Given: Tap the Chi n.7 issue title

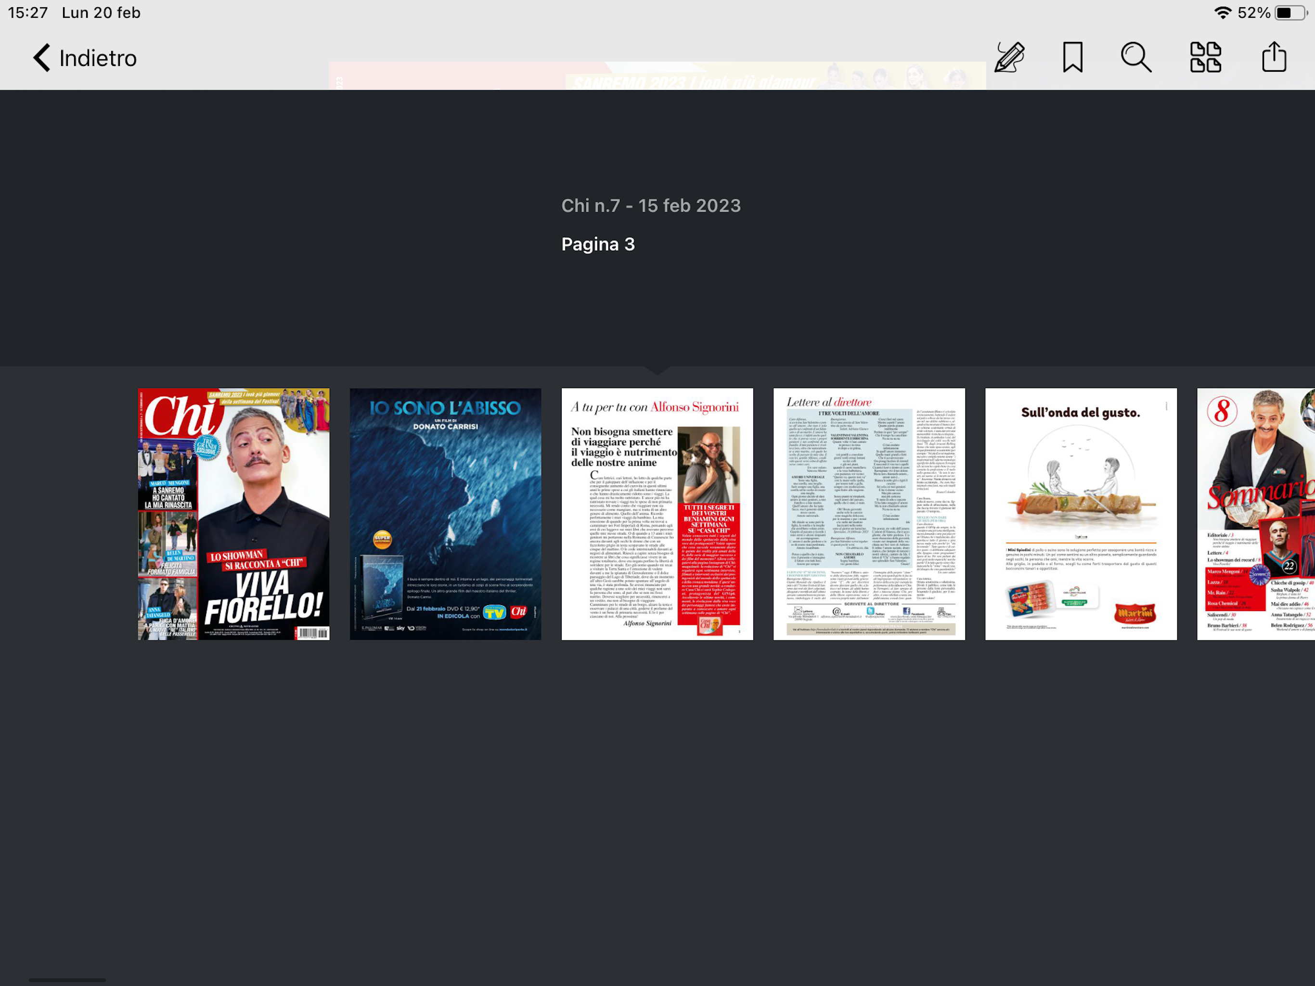Looking at the screenshot, I should click(x=650, y=206).
